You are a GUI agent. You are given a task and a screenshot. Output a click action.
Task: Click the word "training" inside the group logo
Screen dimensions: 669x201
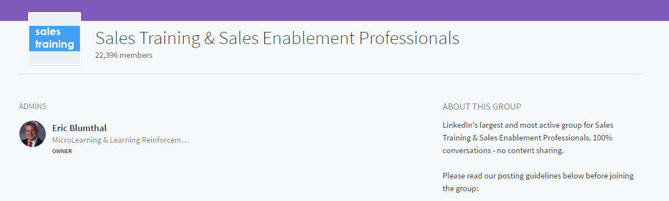point(55,45)
